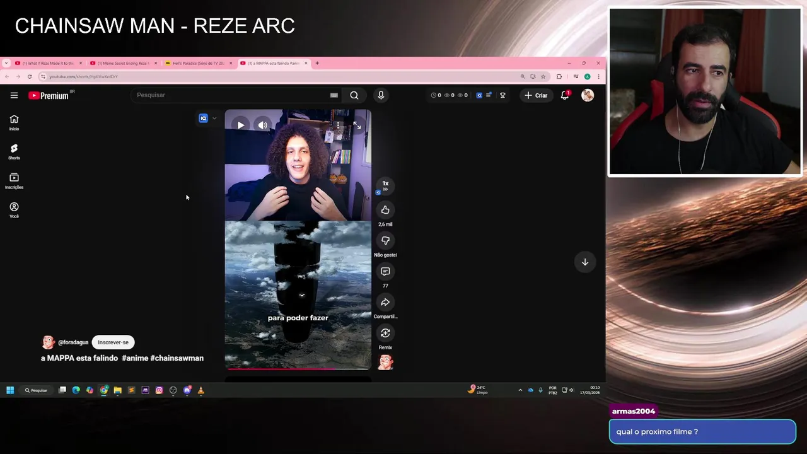Open Shorts from the sidebar

point(14,152)
